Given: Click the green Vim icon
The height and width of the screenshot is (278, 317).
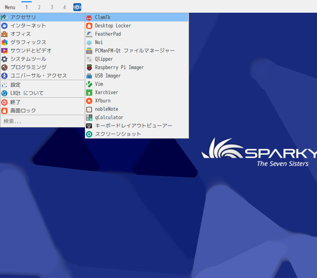Looking at the screenshot, I should (x=89, y=84).
